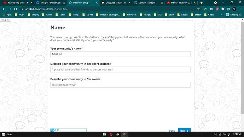Click the community's name field

[x=121, y=54]
